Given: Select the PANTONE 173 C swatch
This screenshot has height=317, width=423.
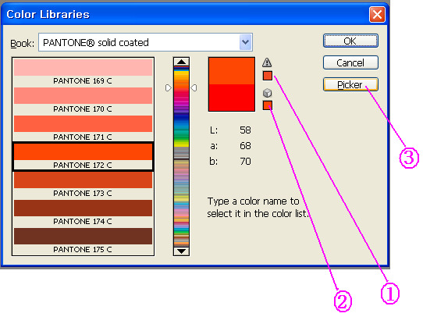Looking at the screenshot, I should pos(83,184).
